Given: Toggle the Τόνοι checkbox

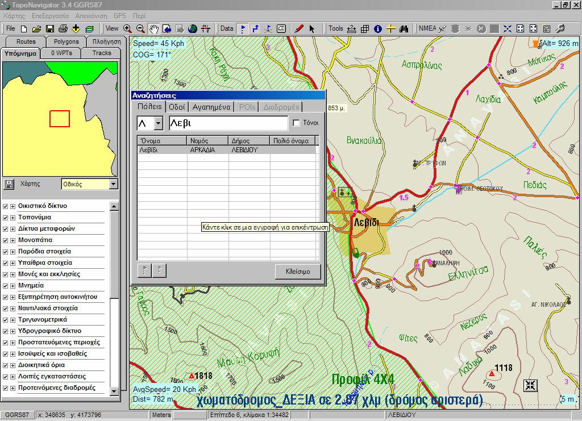Looking at the screenshot, I should (x=296, y=123).
